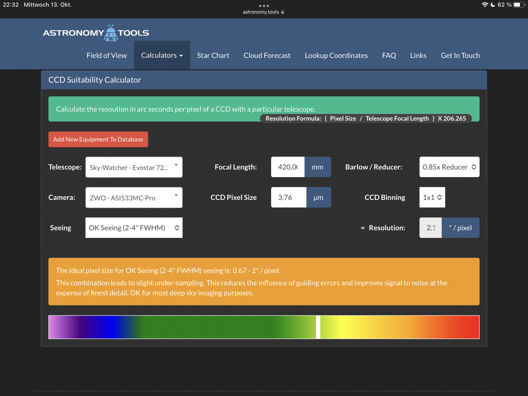Click the green calculator description text
This screenshot has width=528, height=396.
click(x=186, y=109)
